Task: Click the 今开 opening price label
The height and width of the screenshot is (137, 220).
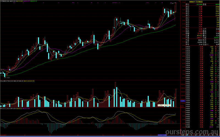Action: coord(204,29)
